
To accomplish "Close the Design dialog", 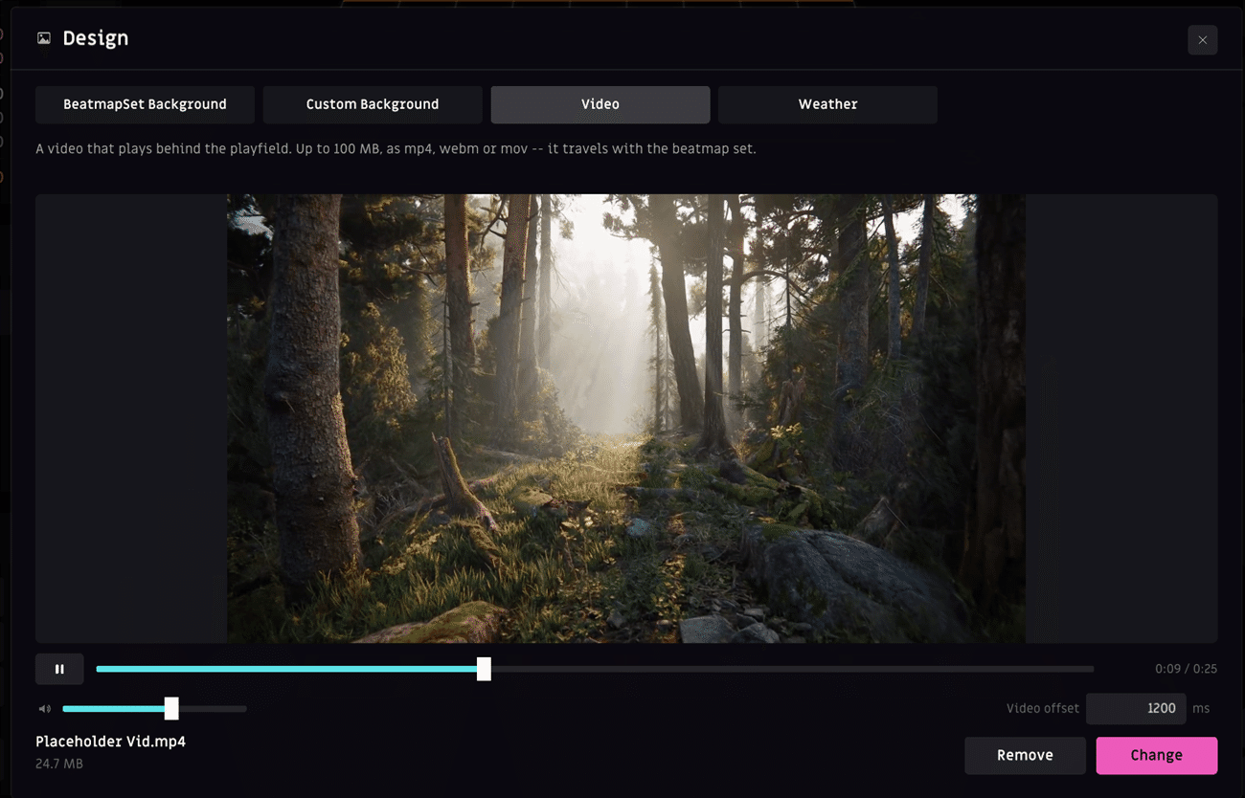I will [x=1202, y=39].
